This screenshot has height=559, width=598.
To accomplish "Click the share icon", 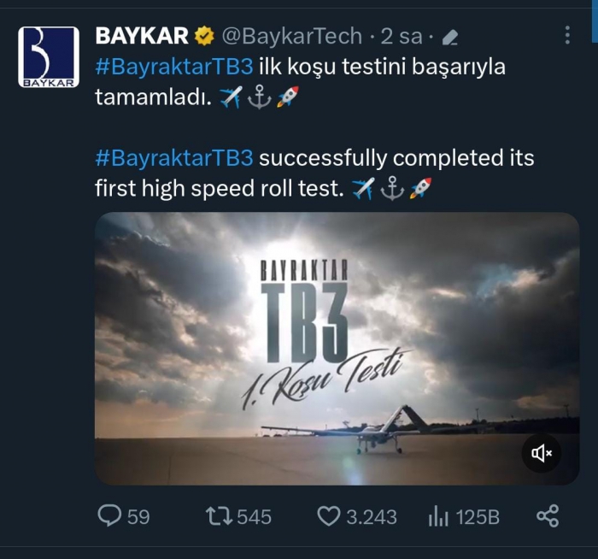I will click(x=547, y=515).
